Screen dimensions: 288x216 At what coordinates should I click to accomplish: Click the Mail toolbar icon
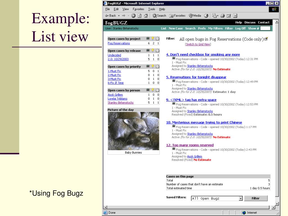215,16
